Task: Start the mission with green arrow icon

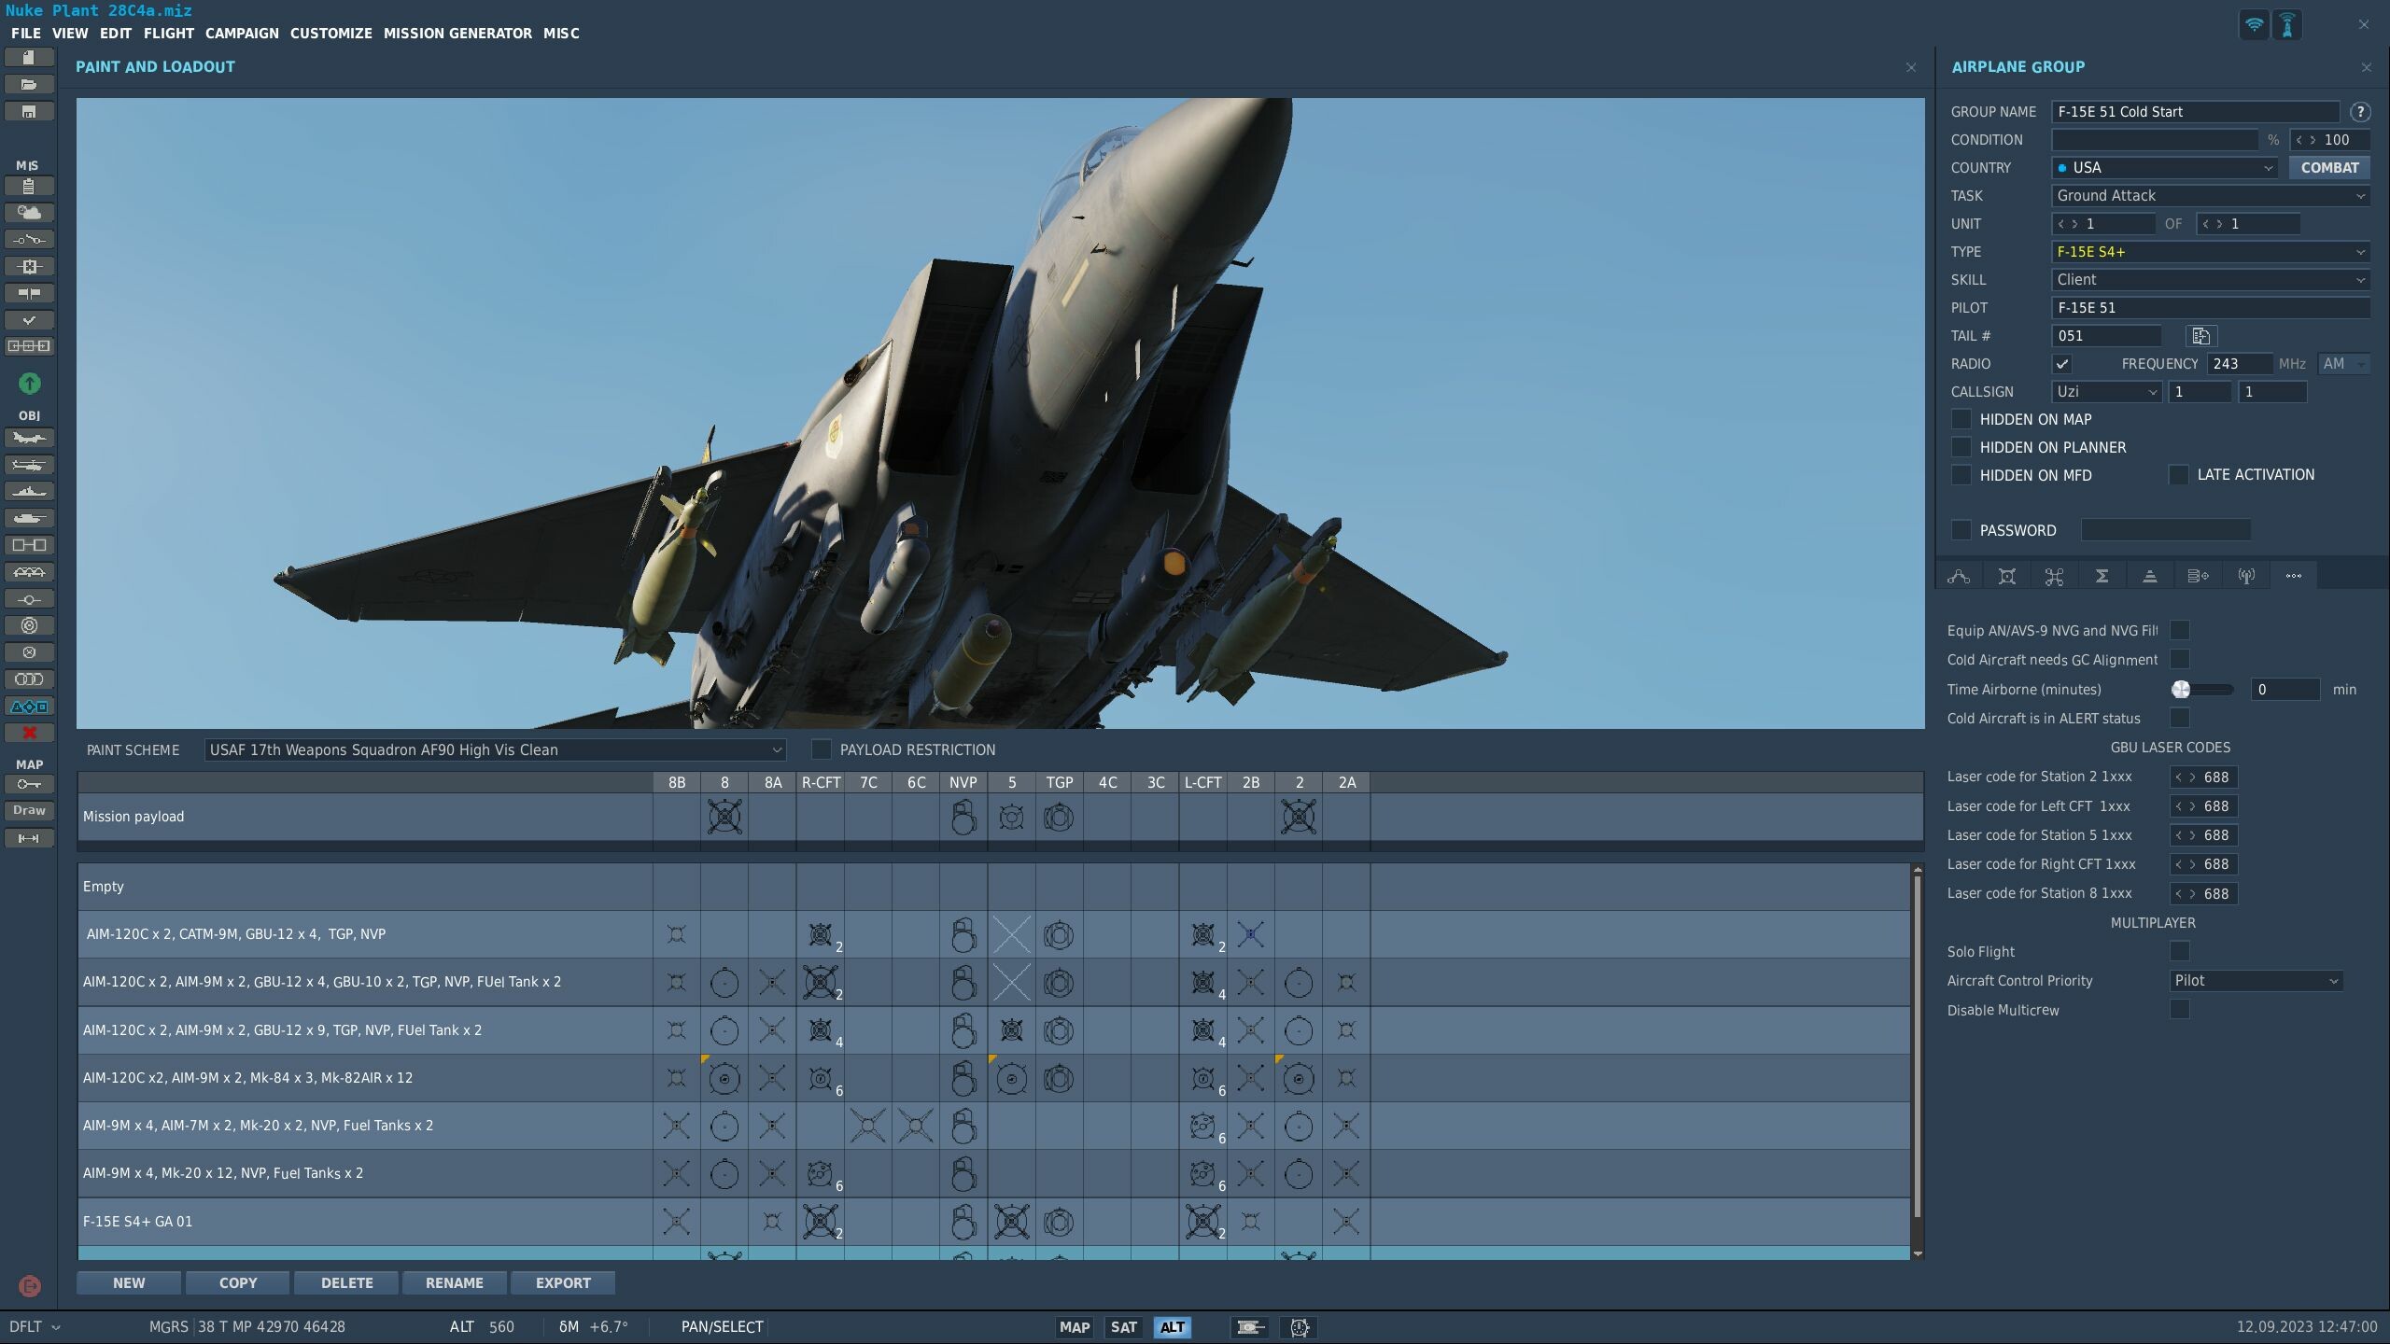Action: 29,384
